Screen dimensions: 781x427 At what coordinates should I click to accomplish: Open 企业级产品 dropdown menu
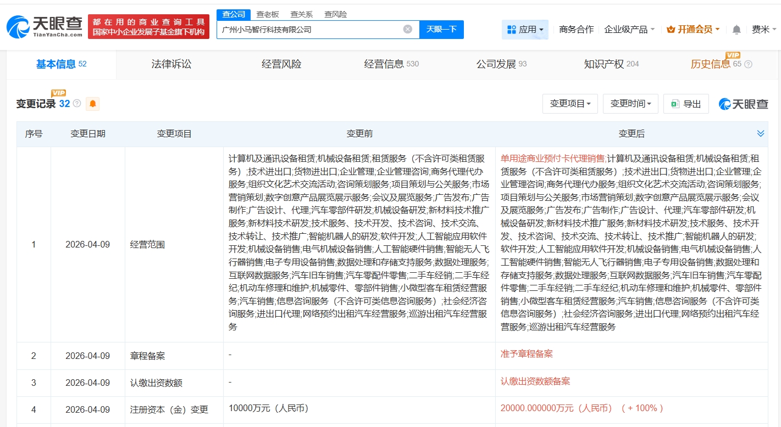coord(629,30)
